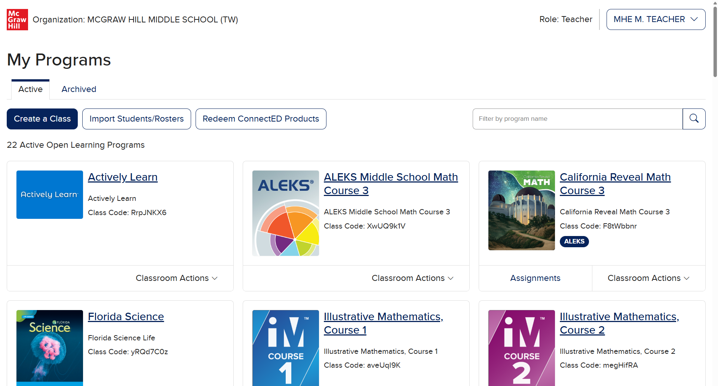Select the Active tab
This screenshot has height=386, width=718.
click(30, 89)
